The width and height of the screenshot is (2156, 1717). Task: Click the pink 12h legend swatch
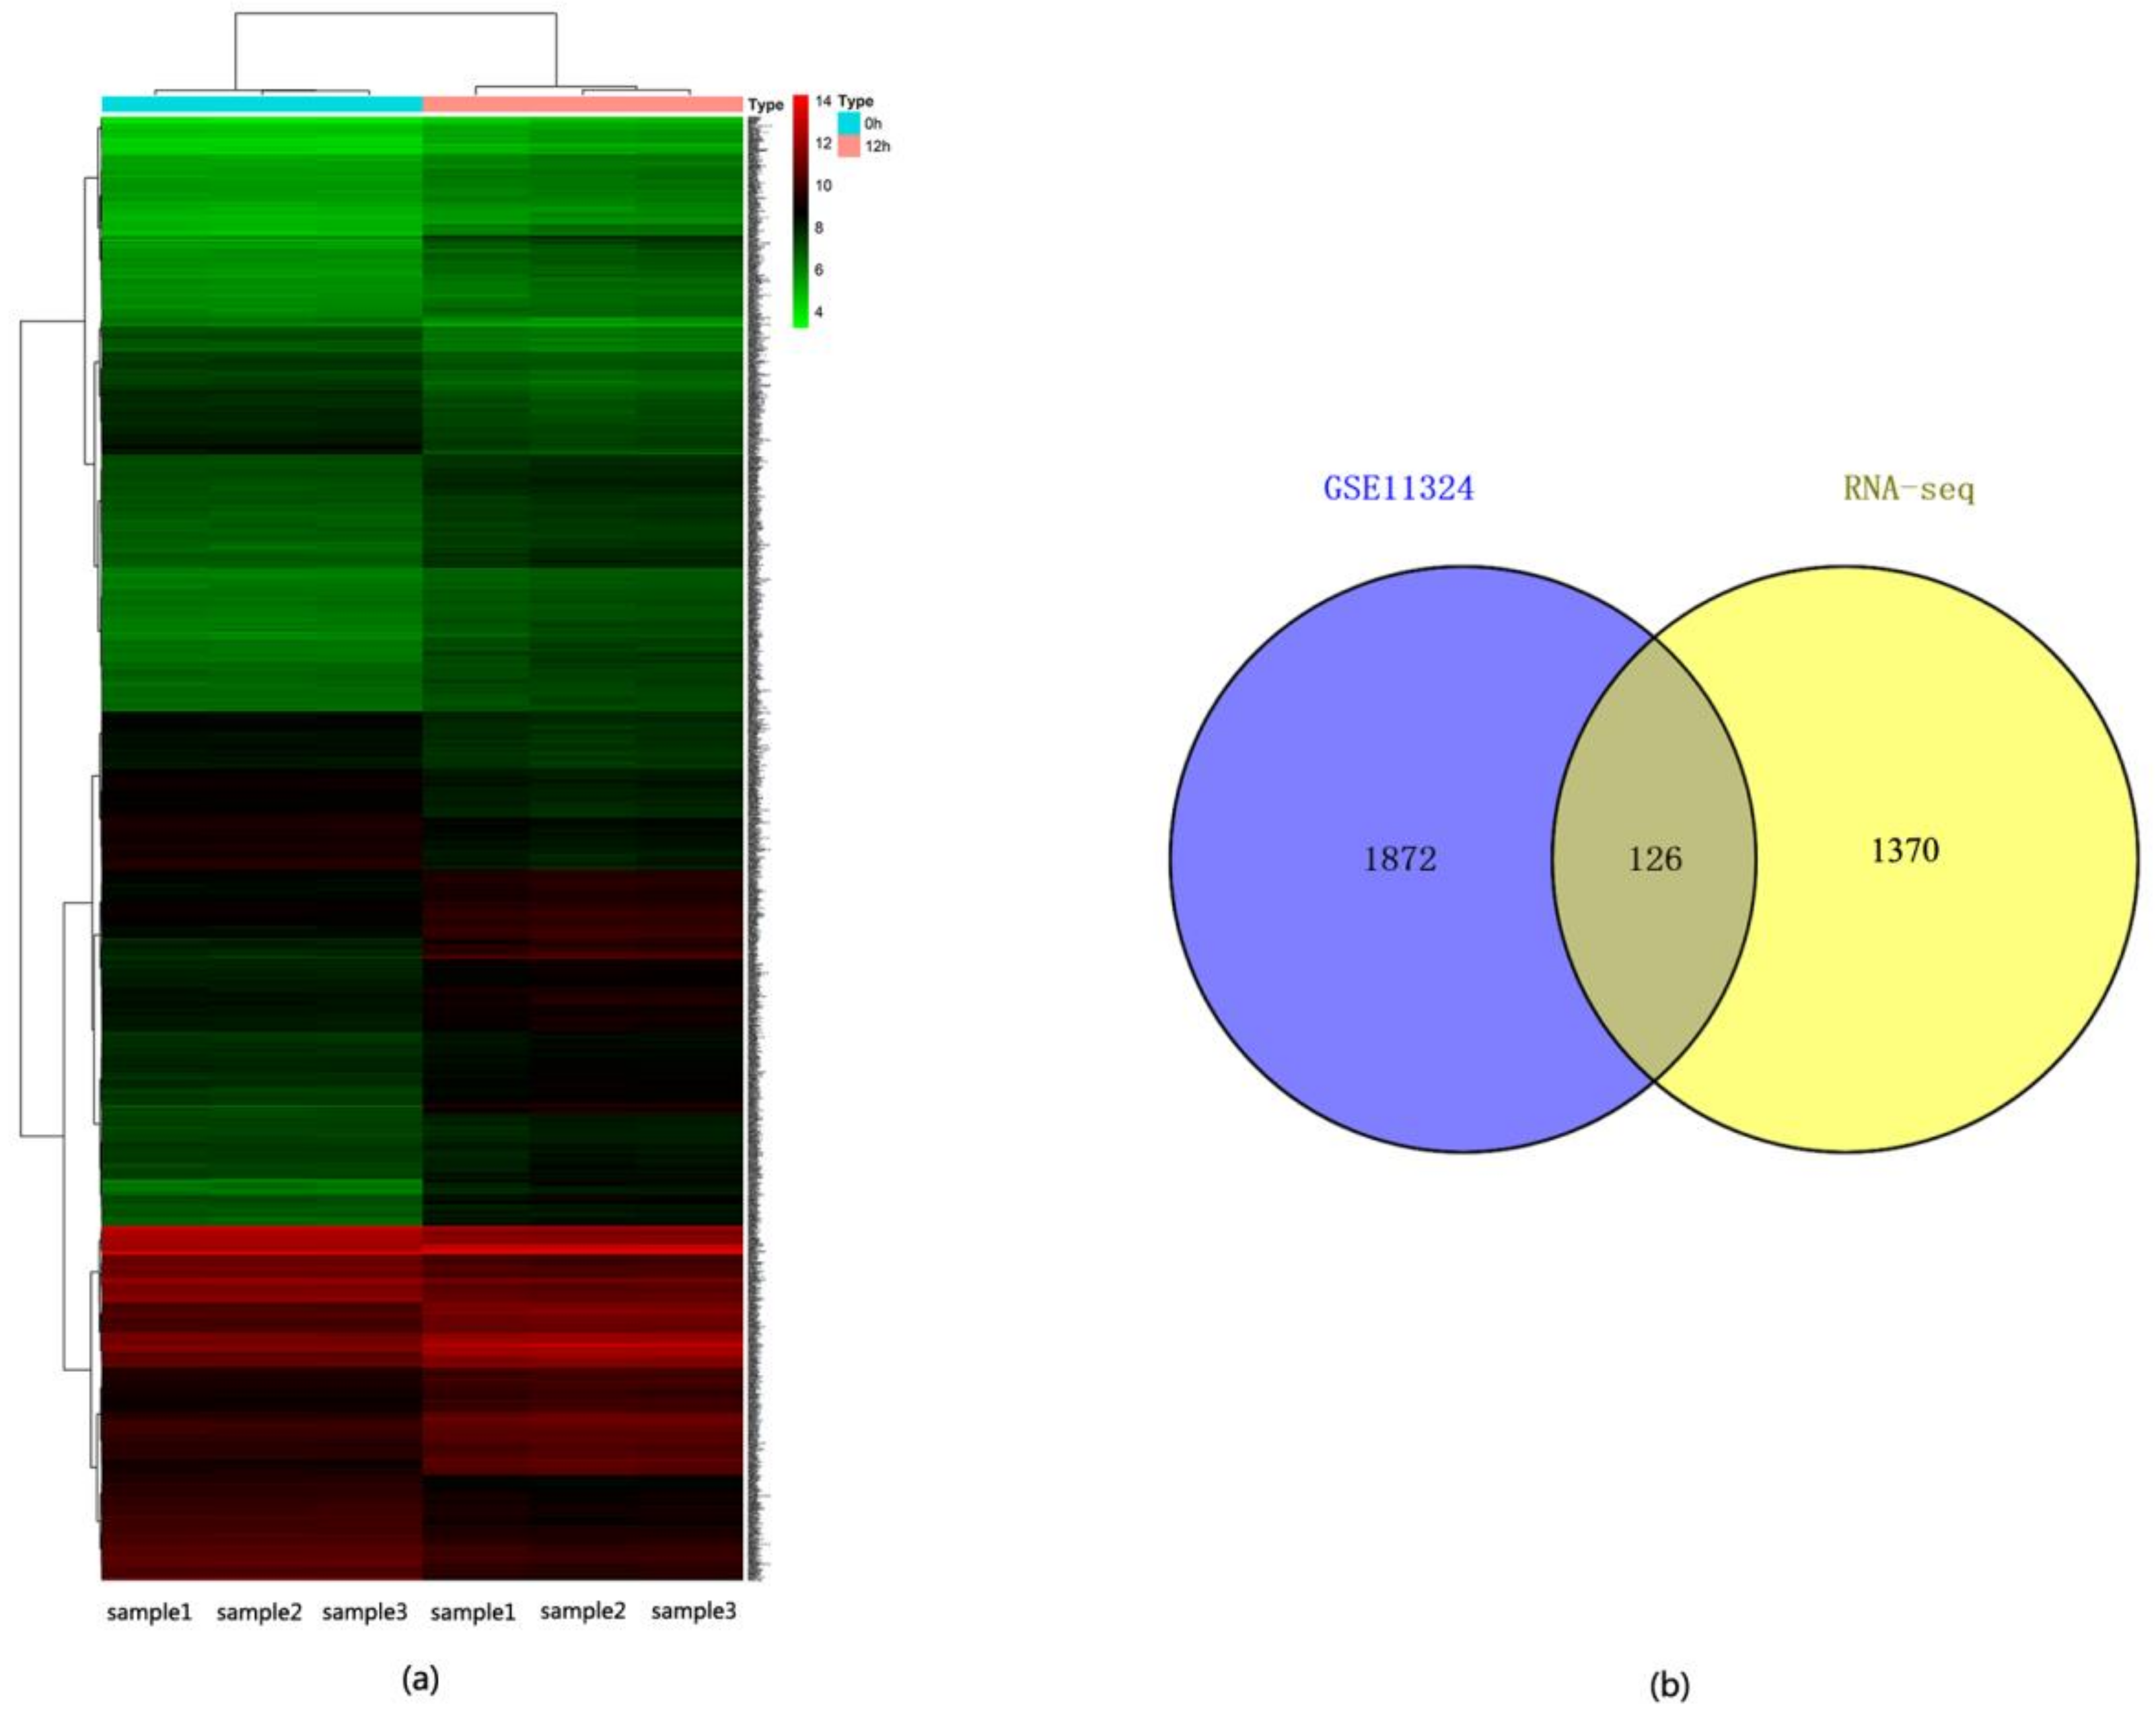848,146
